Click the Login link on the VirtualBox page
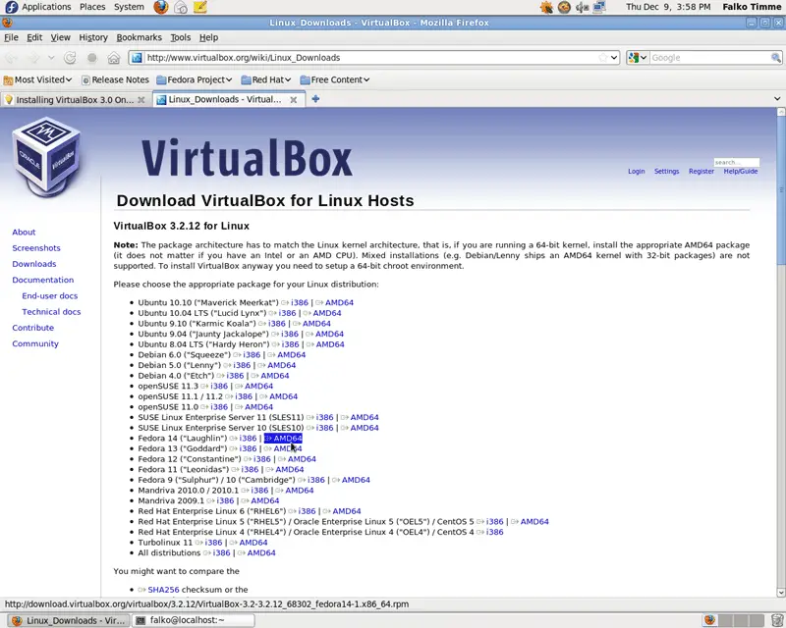Screen dimensions: 786x628 [x=636, y=172]
